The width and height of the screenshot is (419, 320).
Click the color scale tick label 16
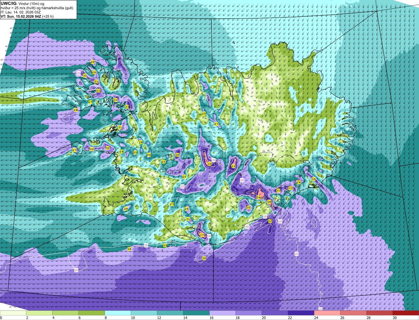point(211,318)
